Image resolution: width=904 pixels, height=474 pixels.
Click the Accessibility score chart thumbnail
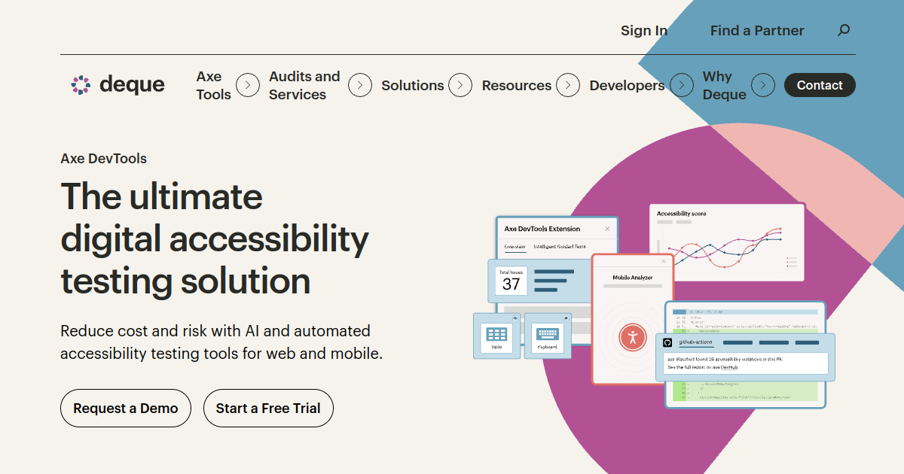tap(727, 242)
